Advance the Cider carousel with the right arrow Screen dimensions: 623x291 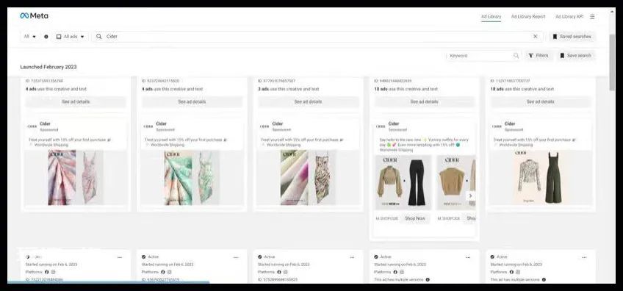[470, 195]
